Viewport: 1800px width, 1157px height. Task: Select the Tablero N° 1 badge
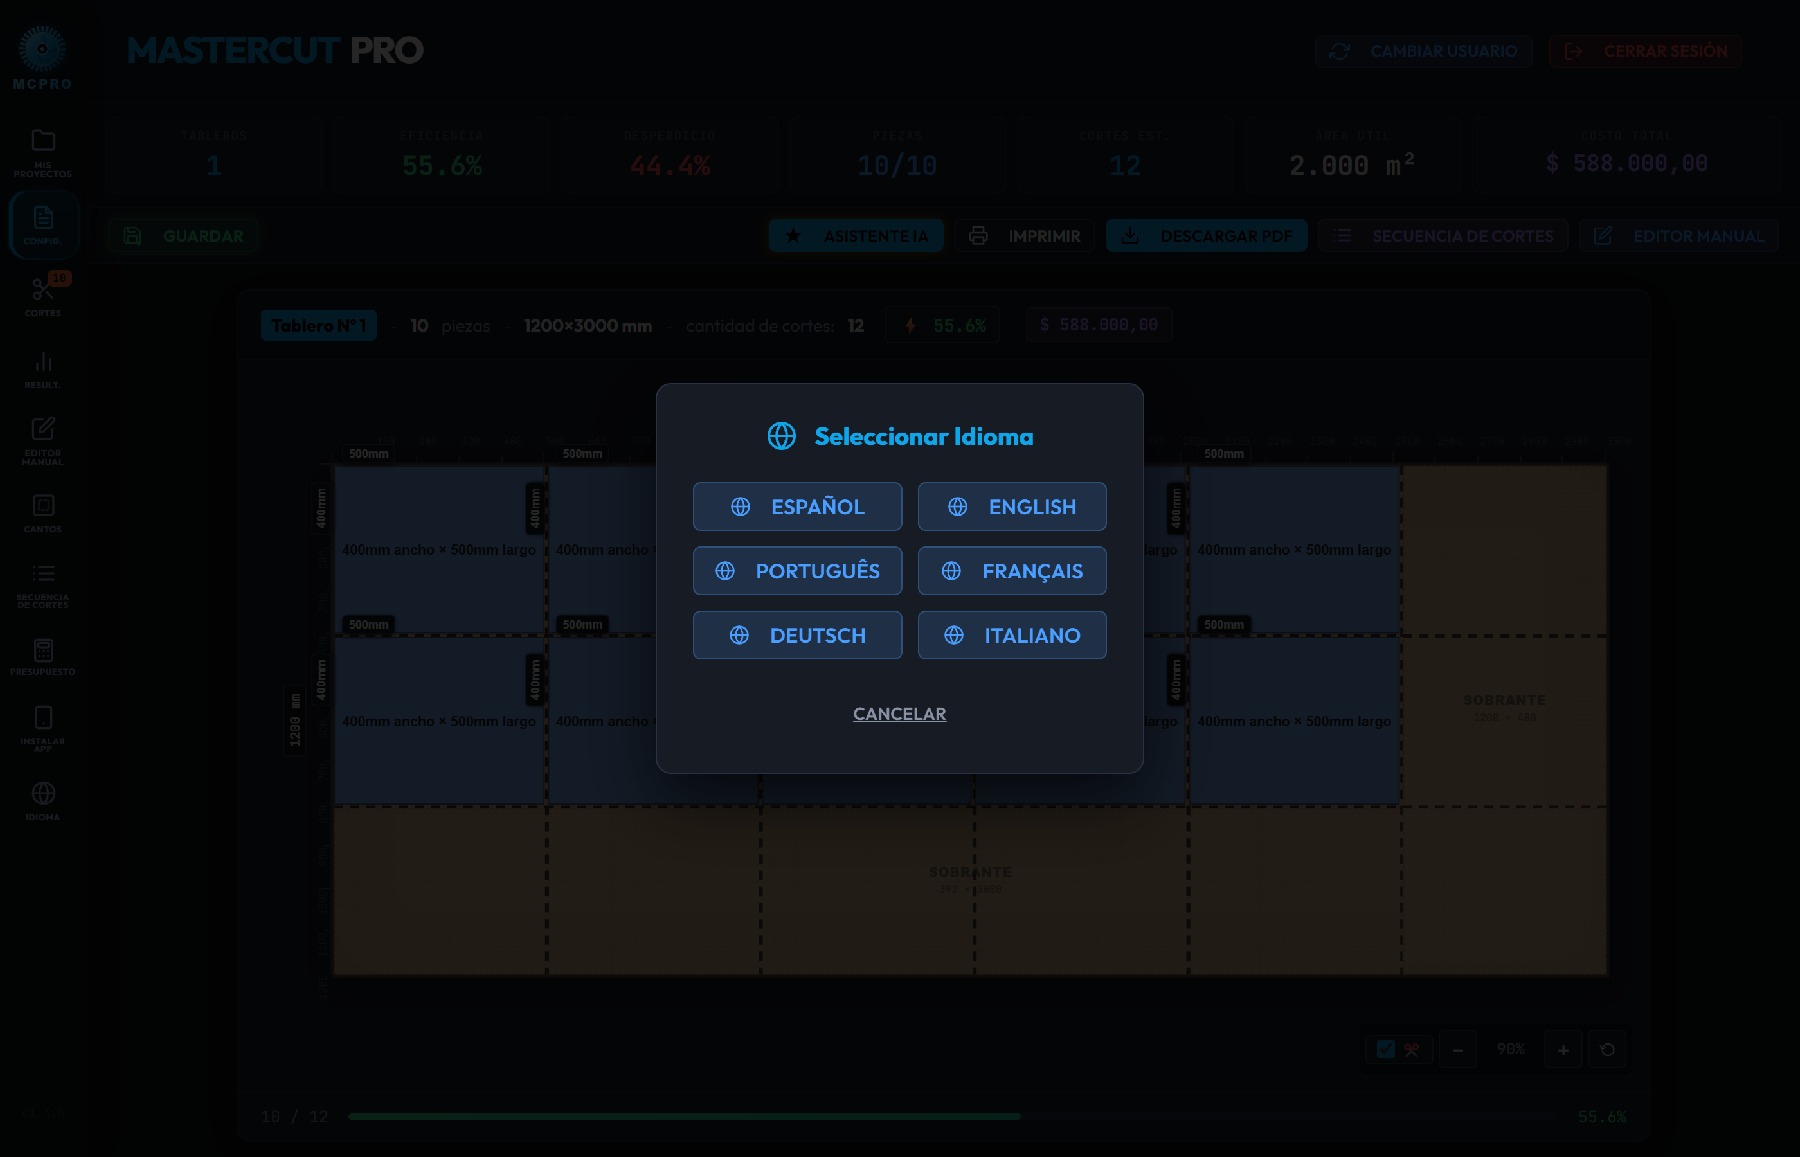pos(318,325)
